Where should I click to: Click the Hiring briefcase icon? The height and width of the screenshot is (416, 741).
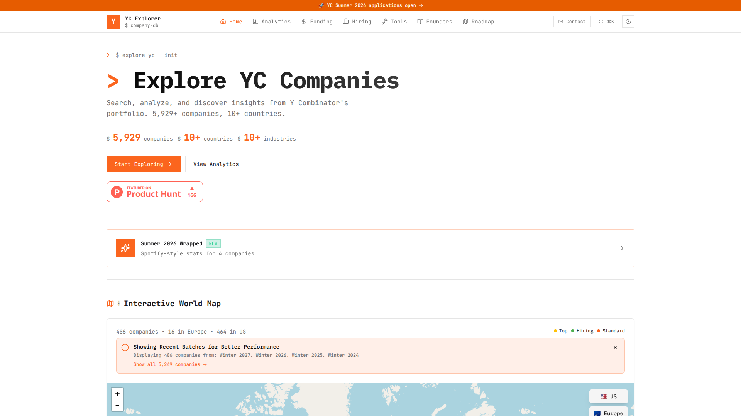(346, 22)
